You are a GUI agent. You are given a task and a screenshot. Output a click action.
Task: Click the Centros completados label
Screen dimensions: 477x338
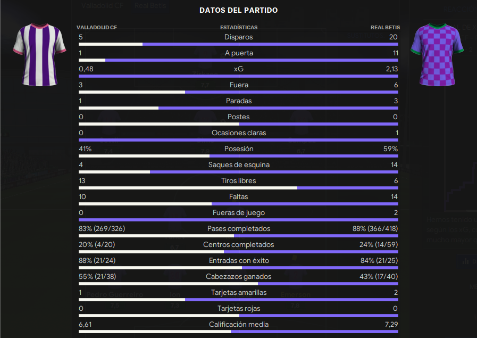[238, 244]
